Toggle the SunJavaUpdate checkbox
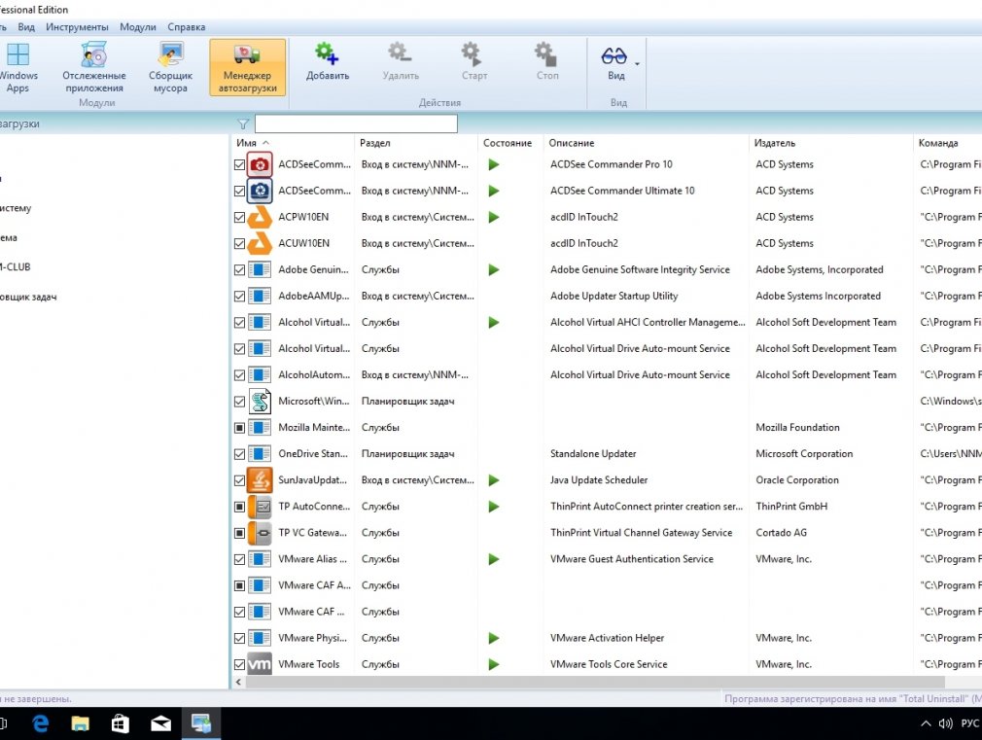This screenshot has height=740, width=982. (x=239, y=480)
